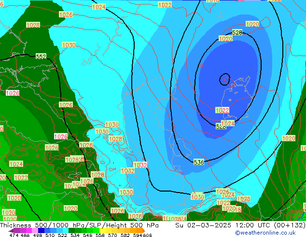Click the white-background 1032 pressure label
The height and width of the screenshot is (237, 306).
[x=140, y=165]
